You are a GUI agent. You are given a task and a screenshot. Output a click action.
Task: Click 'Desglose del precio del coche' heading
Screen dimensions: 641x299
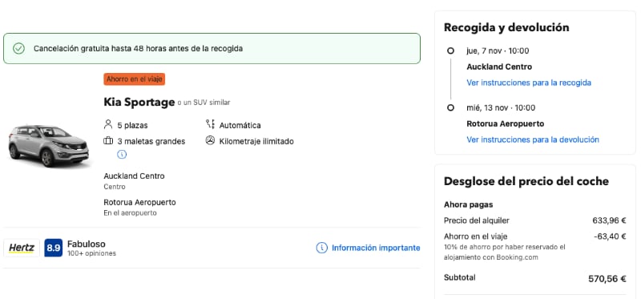[x=526, y=181]
